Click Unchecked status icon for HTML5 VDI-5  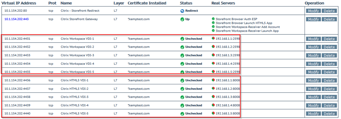coord(182,114)
